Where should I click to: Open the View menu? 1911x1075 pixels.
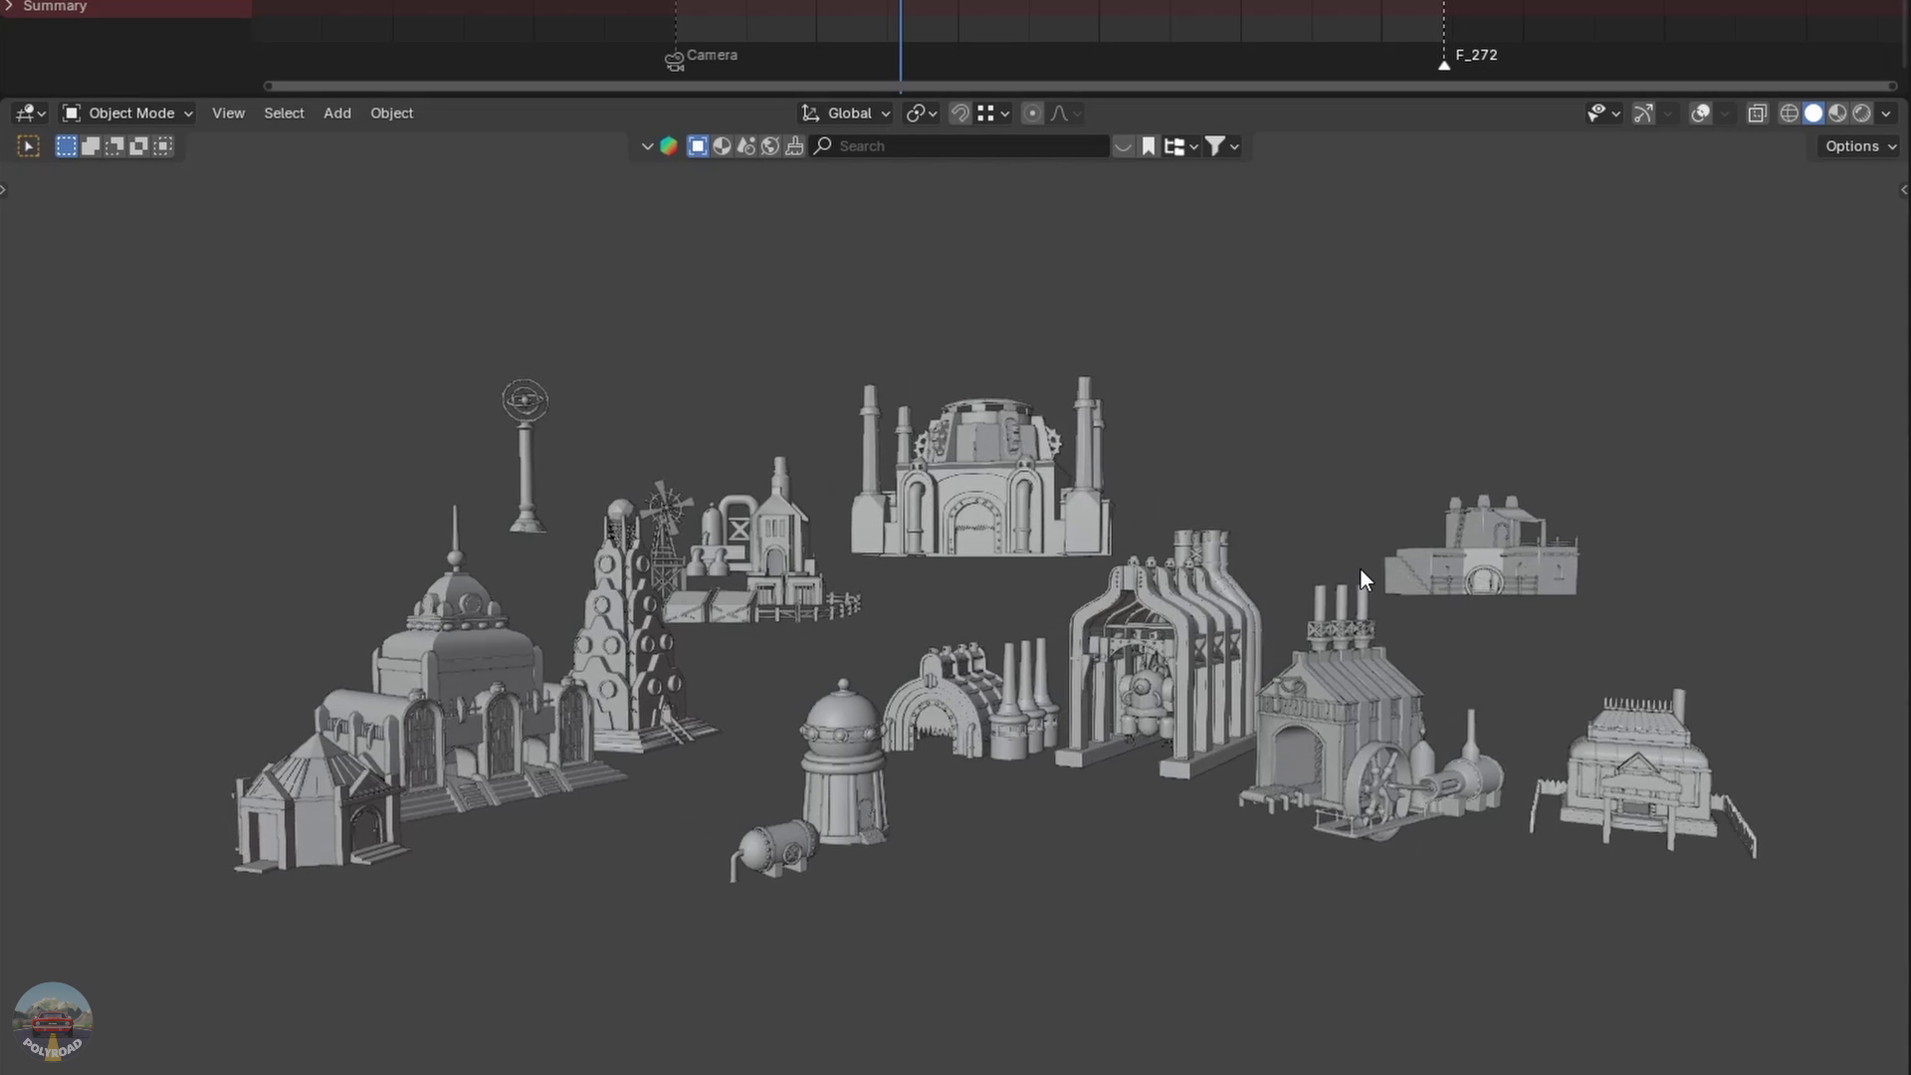(x=228, y=113)
